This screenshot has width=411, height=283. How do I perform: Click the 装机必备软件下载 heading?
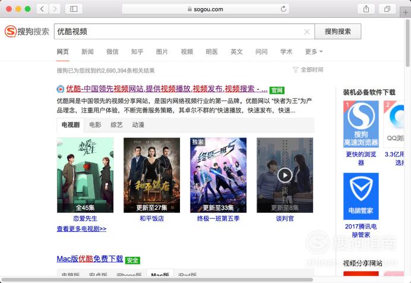point(369,92)
